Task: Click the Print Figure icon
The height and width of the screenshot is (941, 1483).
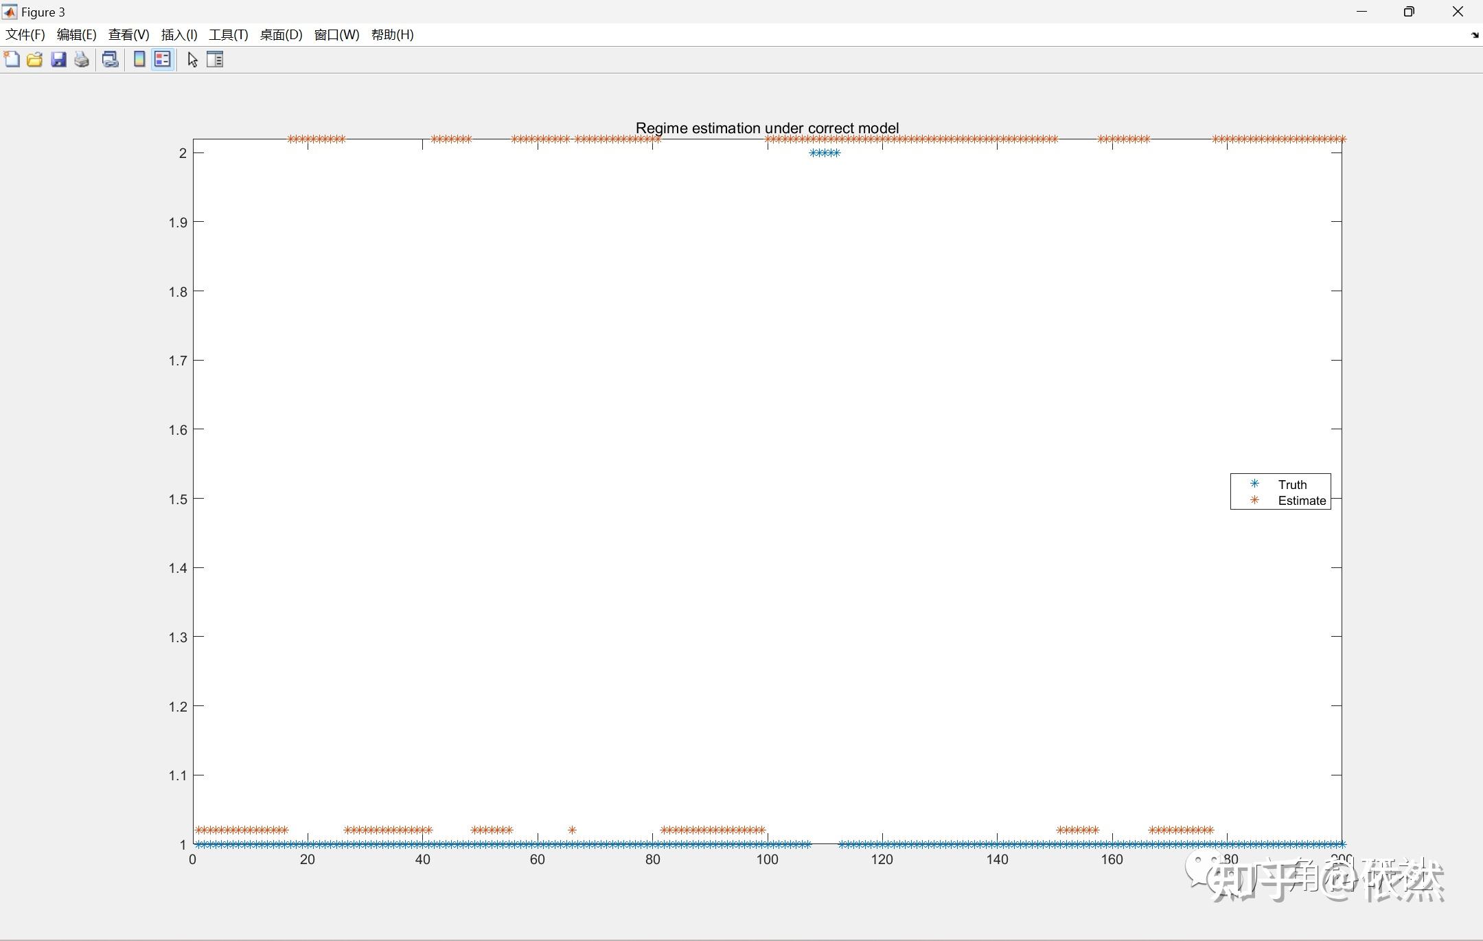Action: (x=82, y=60)
